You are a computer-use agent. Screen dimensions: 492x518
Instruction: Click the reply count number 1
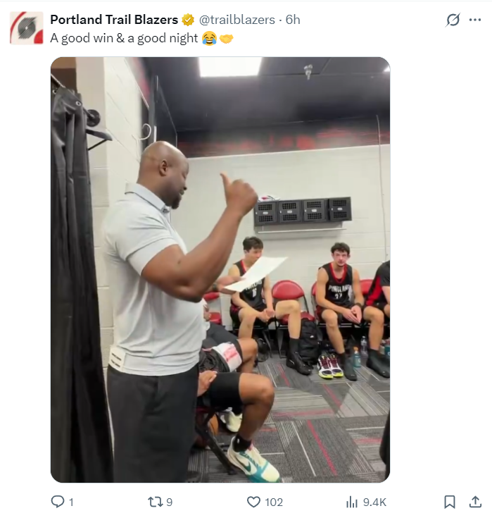[71, 502]
